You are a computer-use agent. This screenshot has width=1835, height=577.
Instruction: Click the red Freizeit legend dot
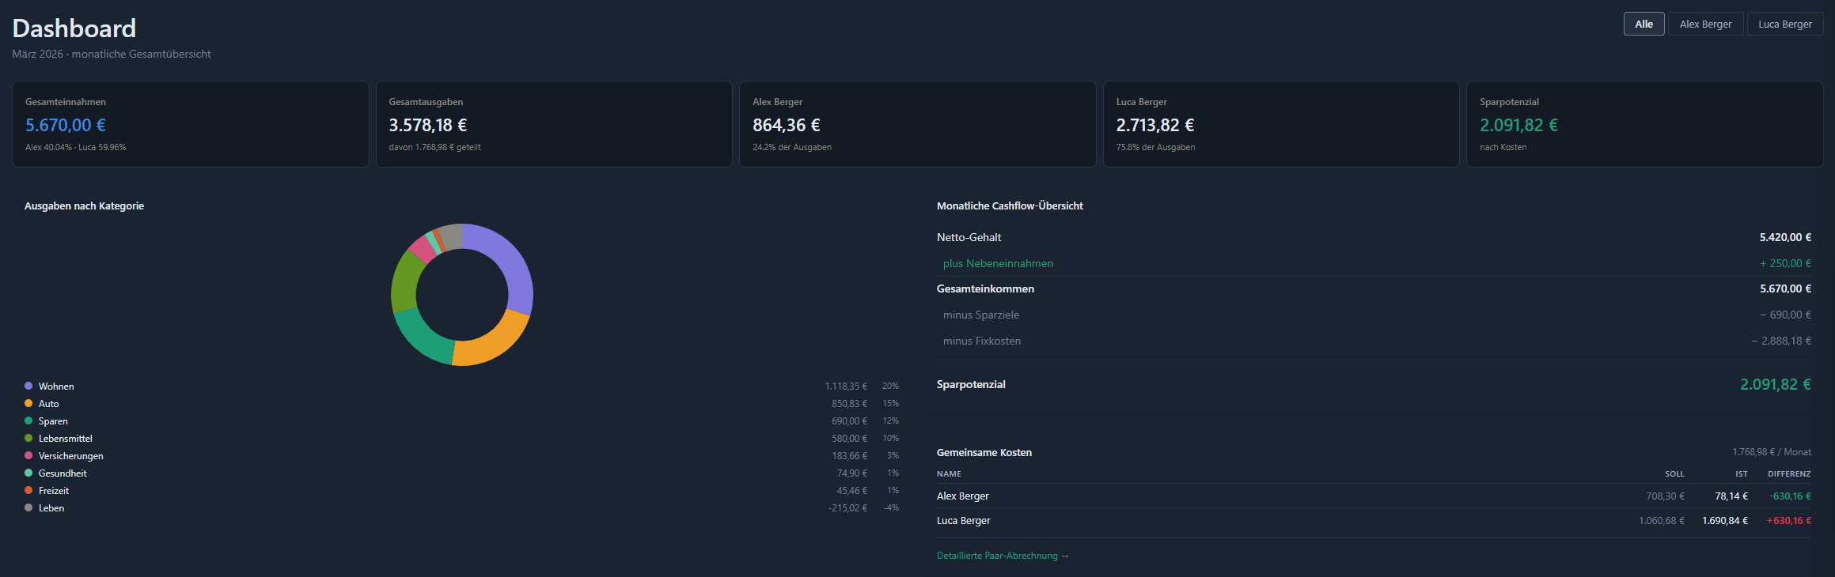[x=28, y=490]
